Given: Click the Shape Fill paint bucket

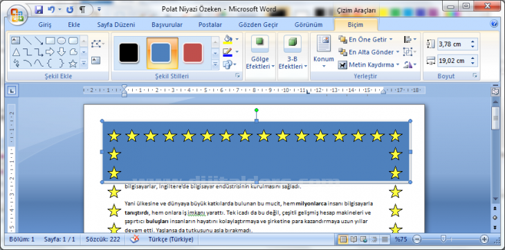Looking at the screenshot, I should (228, 39).
